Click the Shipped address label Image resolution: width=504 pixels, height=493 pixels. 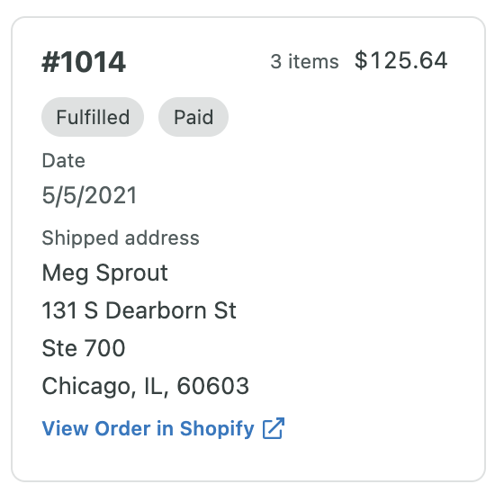tap(121, 238)
